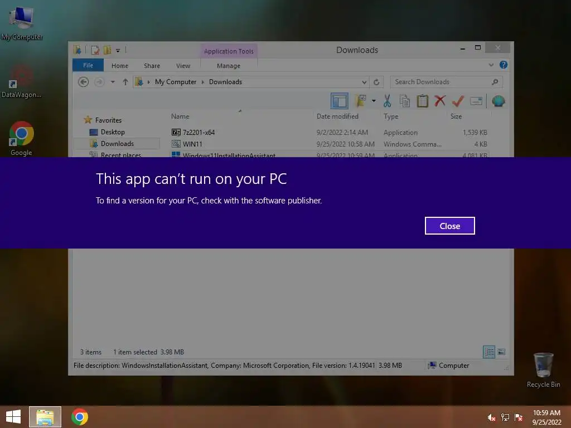Switch to the View ribbon tab
The image size is (571, 428).
(183, 66)
